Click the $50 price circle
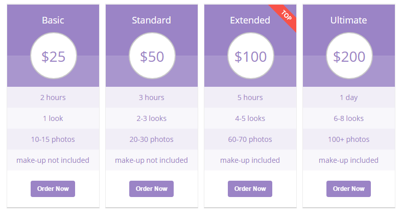 (152, 56)
